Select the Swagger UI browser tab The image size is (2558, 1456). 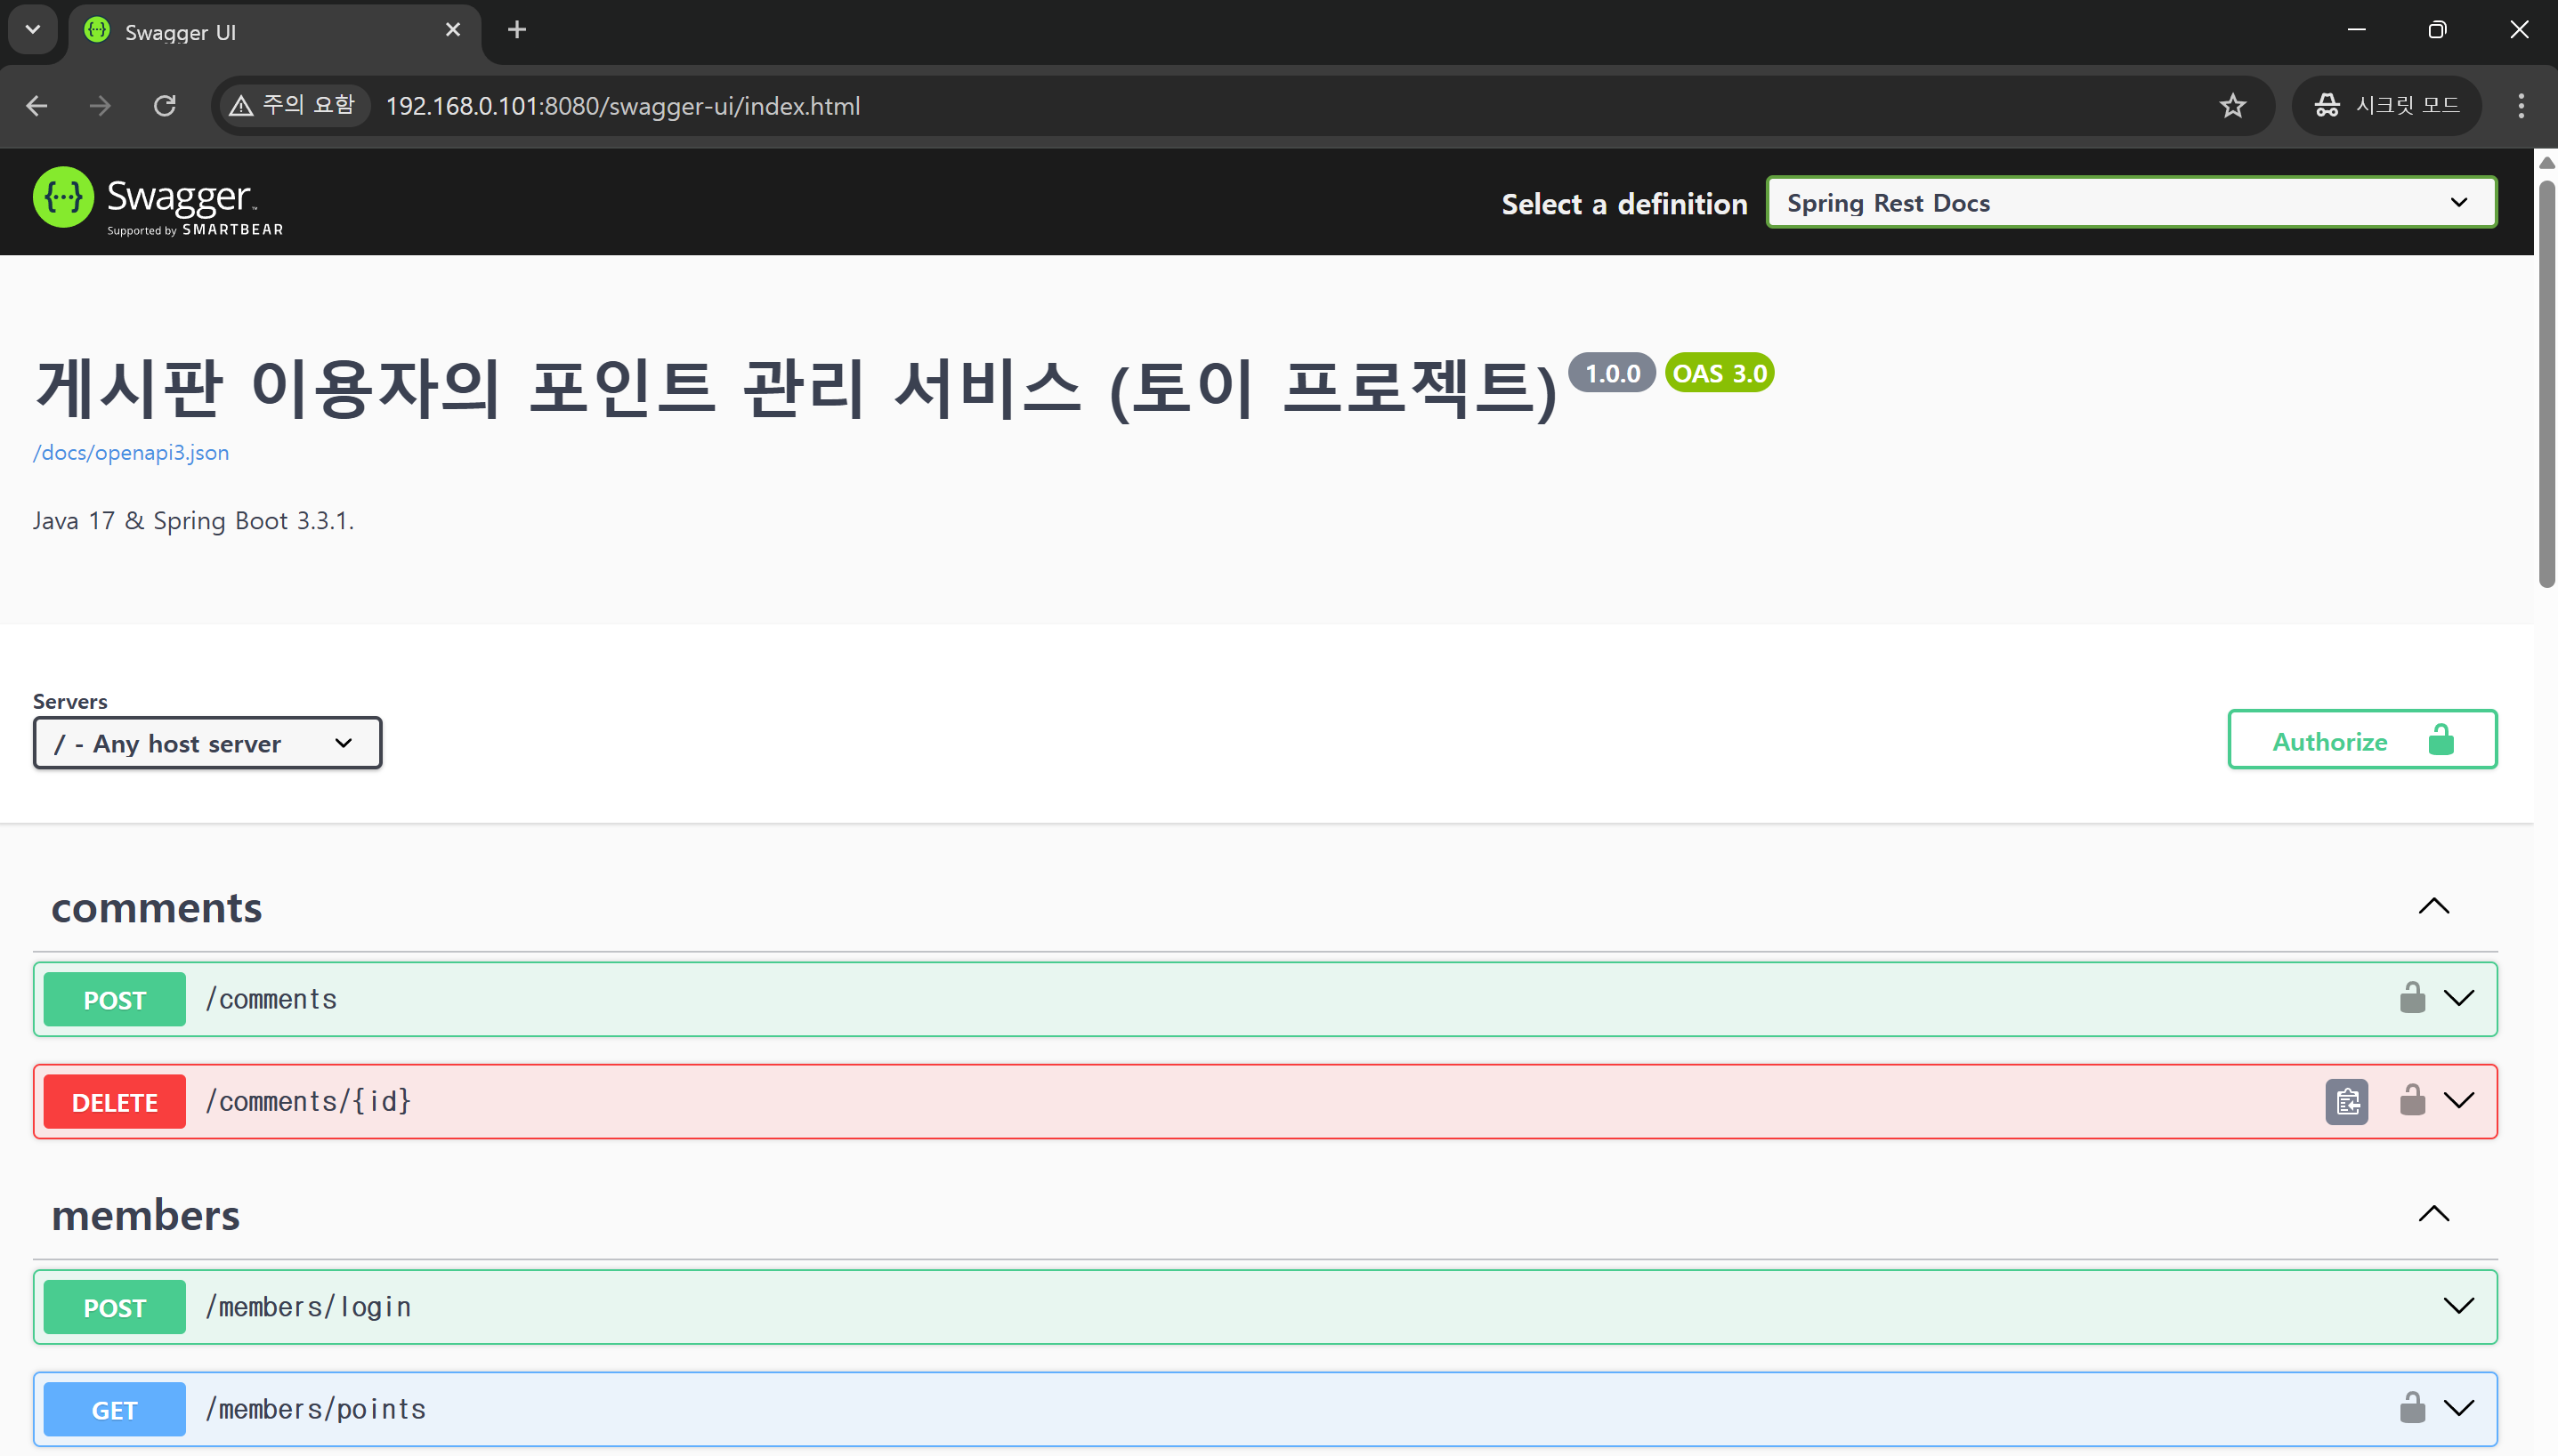pos(275,32)
